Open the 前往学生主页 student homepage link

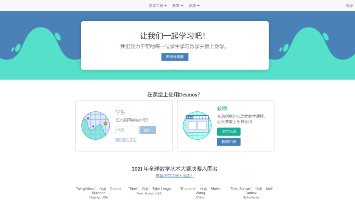[x=126, y=140]
